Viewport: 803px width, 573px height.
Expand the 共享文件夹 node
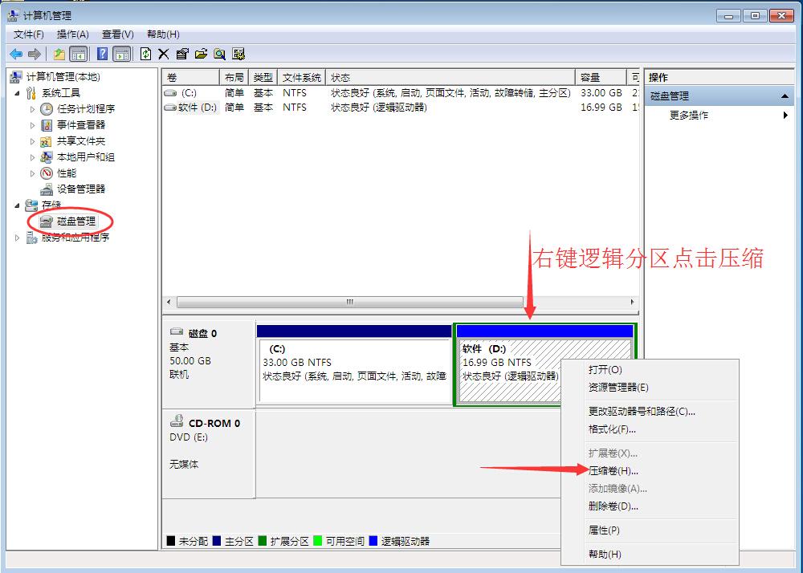tap(32, 141)
